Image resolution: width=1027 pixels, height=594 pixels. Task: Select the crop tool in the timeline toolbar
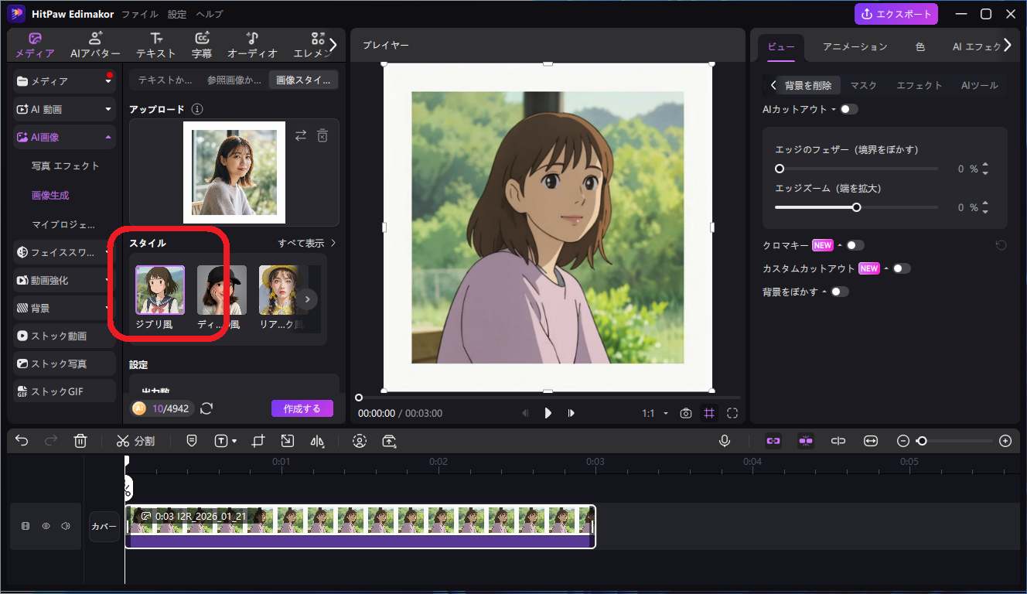click(258, 440)
